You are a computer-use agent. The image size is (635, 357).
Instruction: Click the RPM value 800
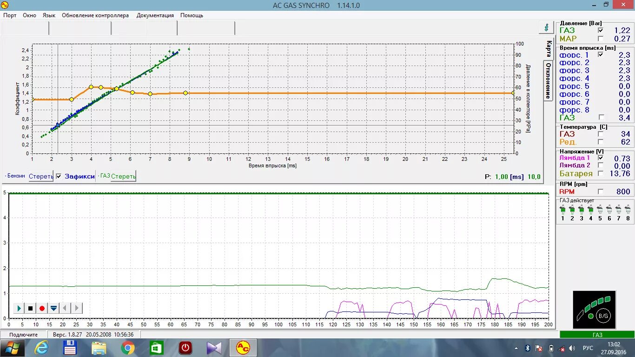pyautogui.click(x=623, y=192)
